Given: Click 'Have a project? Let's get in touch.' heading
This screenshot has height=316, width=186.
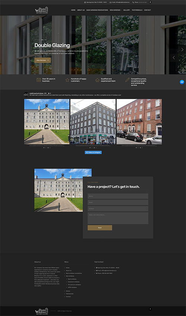Looking at the screenshot, I should point(113,187).
